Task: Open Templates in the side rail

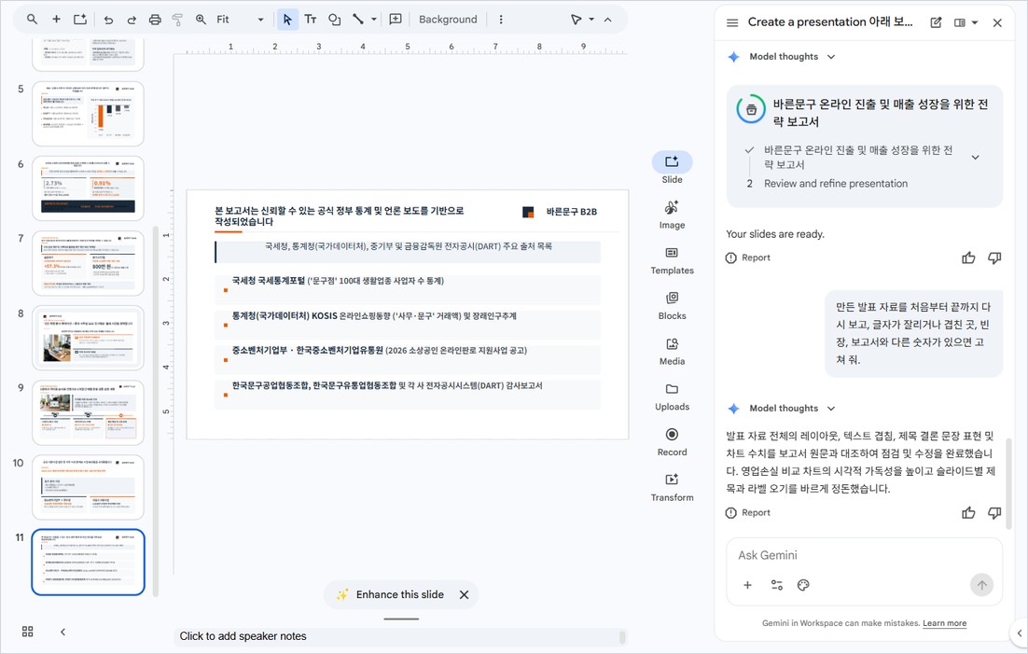Action: click(672, 260)
